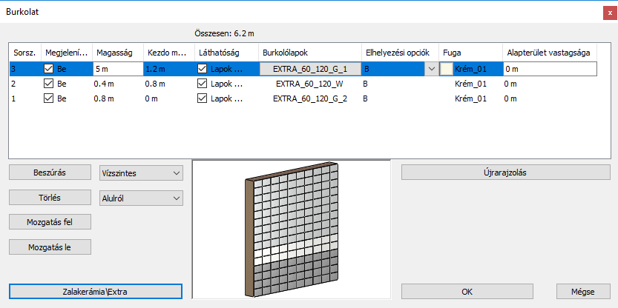This screenshot has width=618, height=308.
Task: Open the Elhelyezési opciók dropdown arrow in row 3
Action: (x=431, y=70)
